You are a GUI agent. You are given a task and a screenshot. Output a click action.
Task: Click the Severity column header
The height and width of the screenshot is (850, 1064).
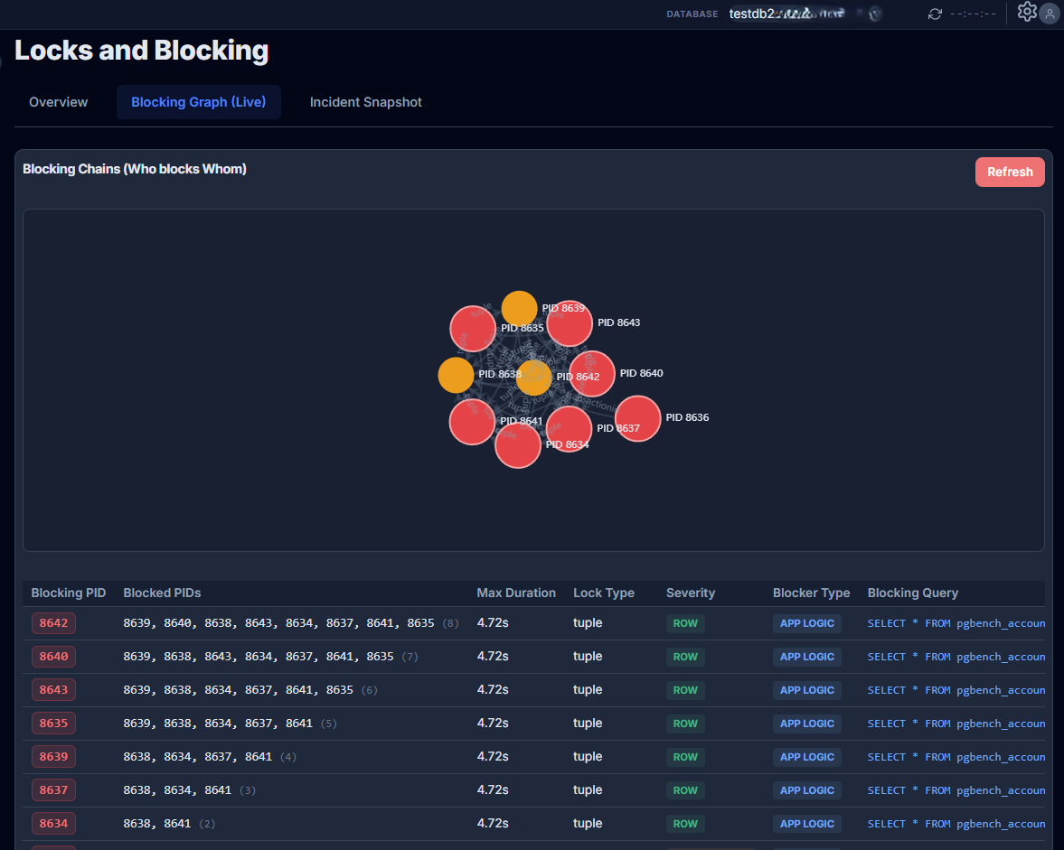[x=691, y=593]
